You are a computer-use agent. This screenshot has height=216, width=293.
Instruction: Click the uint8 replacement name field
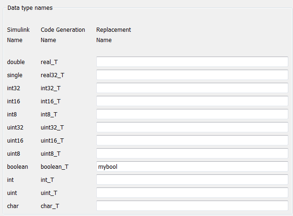pos(192,153)
